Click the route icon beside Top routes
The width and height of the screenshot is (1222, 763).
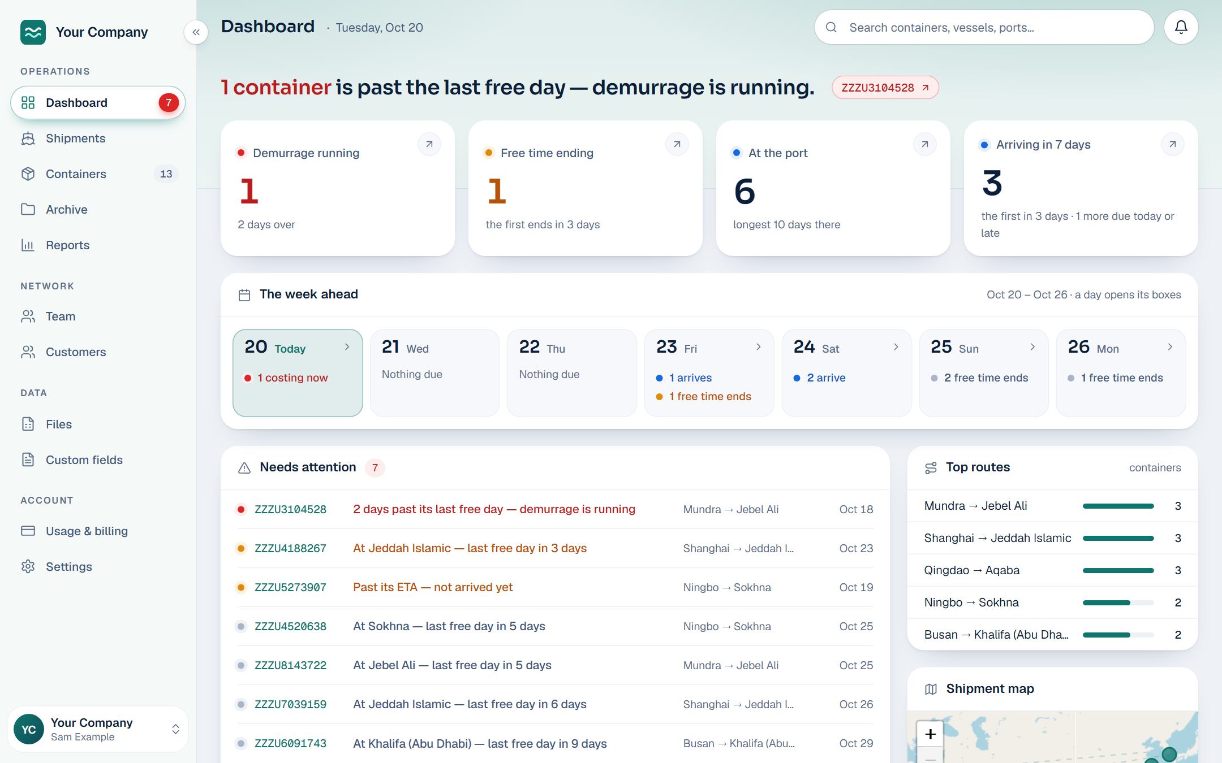(931, 468)
